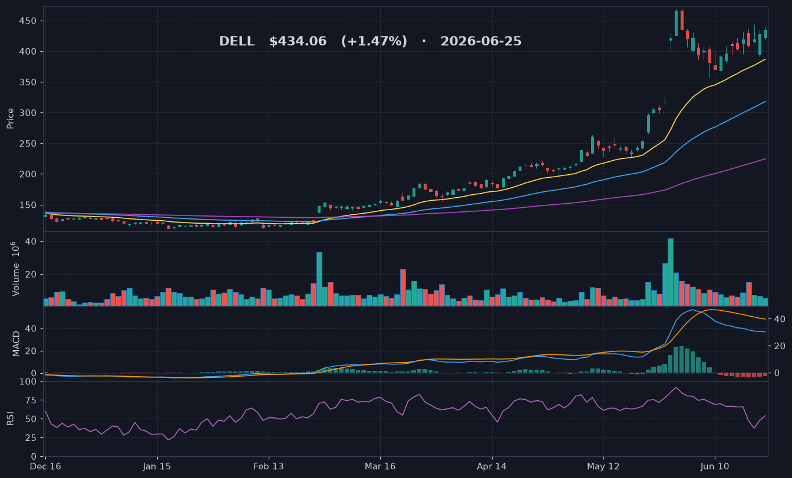Click the 2026-06-25 date in the title
The height and width of the screenshot is (478, 792).
click(x=481, y=42)
